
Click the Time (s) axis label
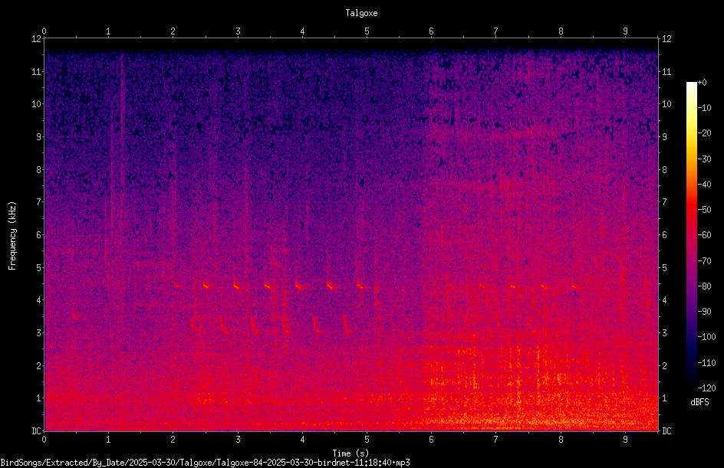click(x=350, y=453)
